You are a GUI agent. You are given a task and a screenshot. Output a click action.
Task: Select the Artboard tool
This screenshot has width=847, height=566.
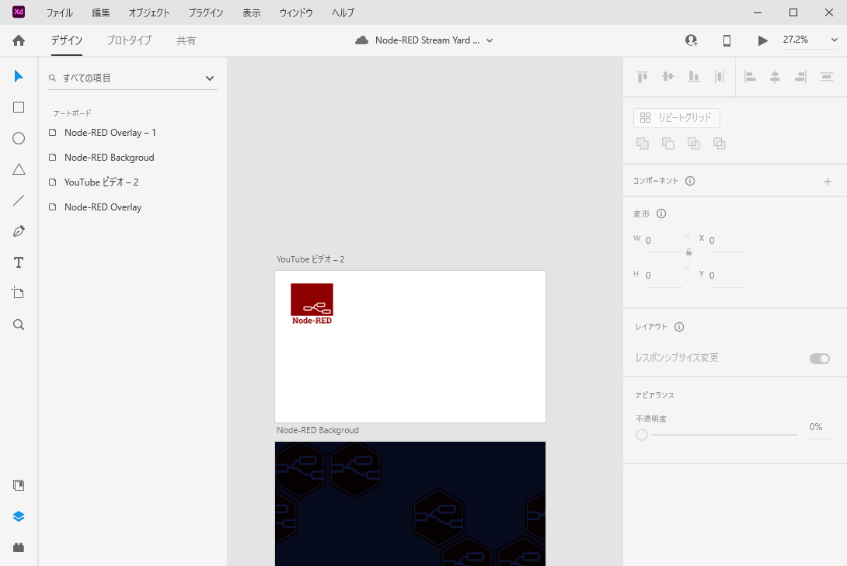(19, 293)
